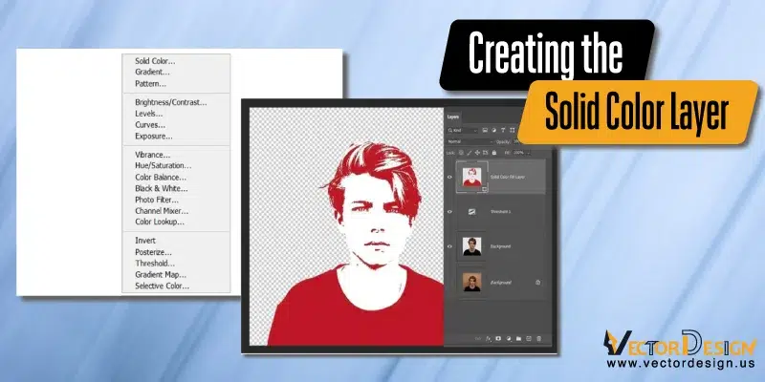The width and height of the screenshot is (765, 382).
Task: Create a new layer icon
Action: pos(529,339)
